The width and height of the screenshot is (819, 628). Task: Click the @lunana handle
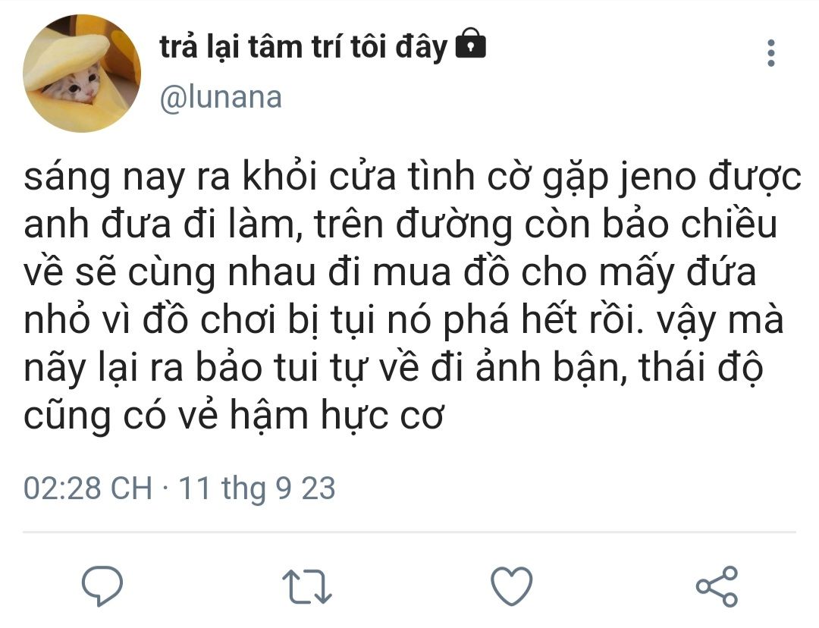[221, 97]
